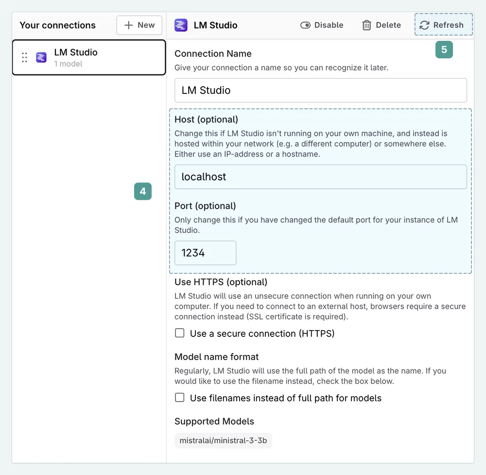This screenshot has height=475, width=486.
Task: Select the LM Studio connection in list
Action: click(x=89, y=57)
